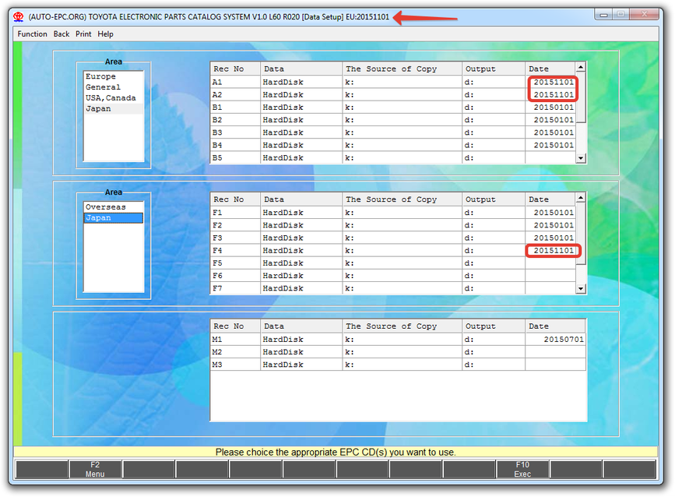This screenshot has width=675, height=497.
Task: Click the M1 date value 20150701
Action: click(564, 340)
